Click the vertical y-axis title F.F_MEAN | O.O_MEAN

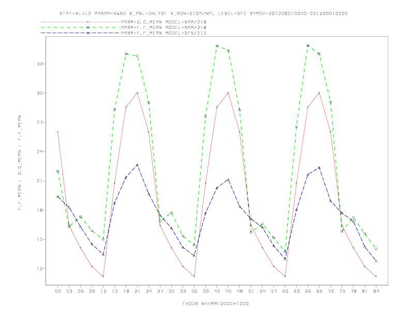20,163
